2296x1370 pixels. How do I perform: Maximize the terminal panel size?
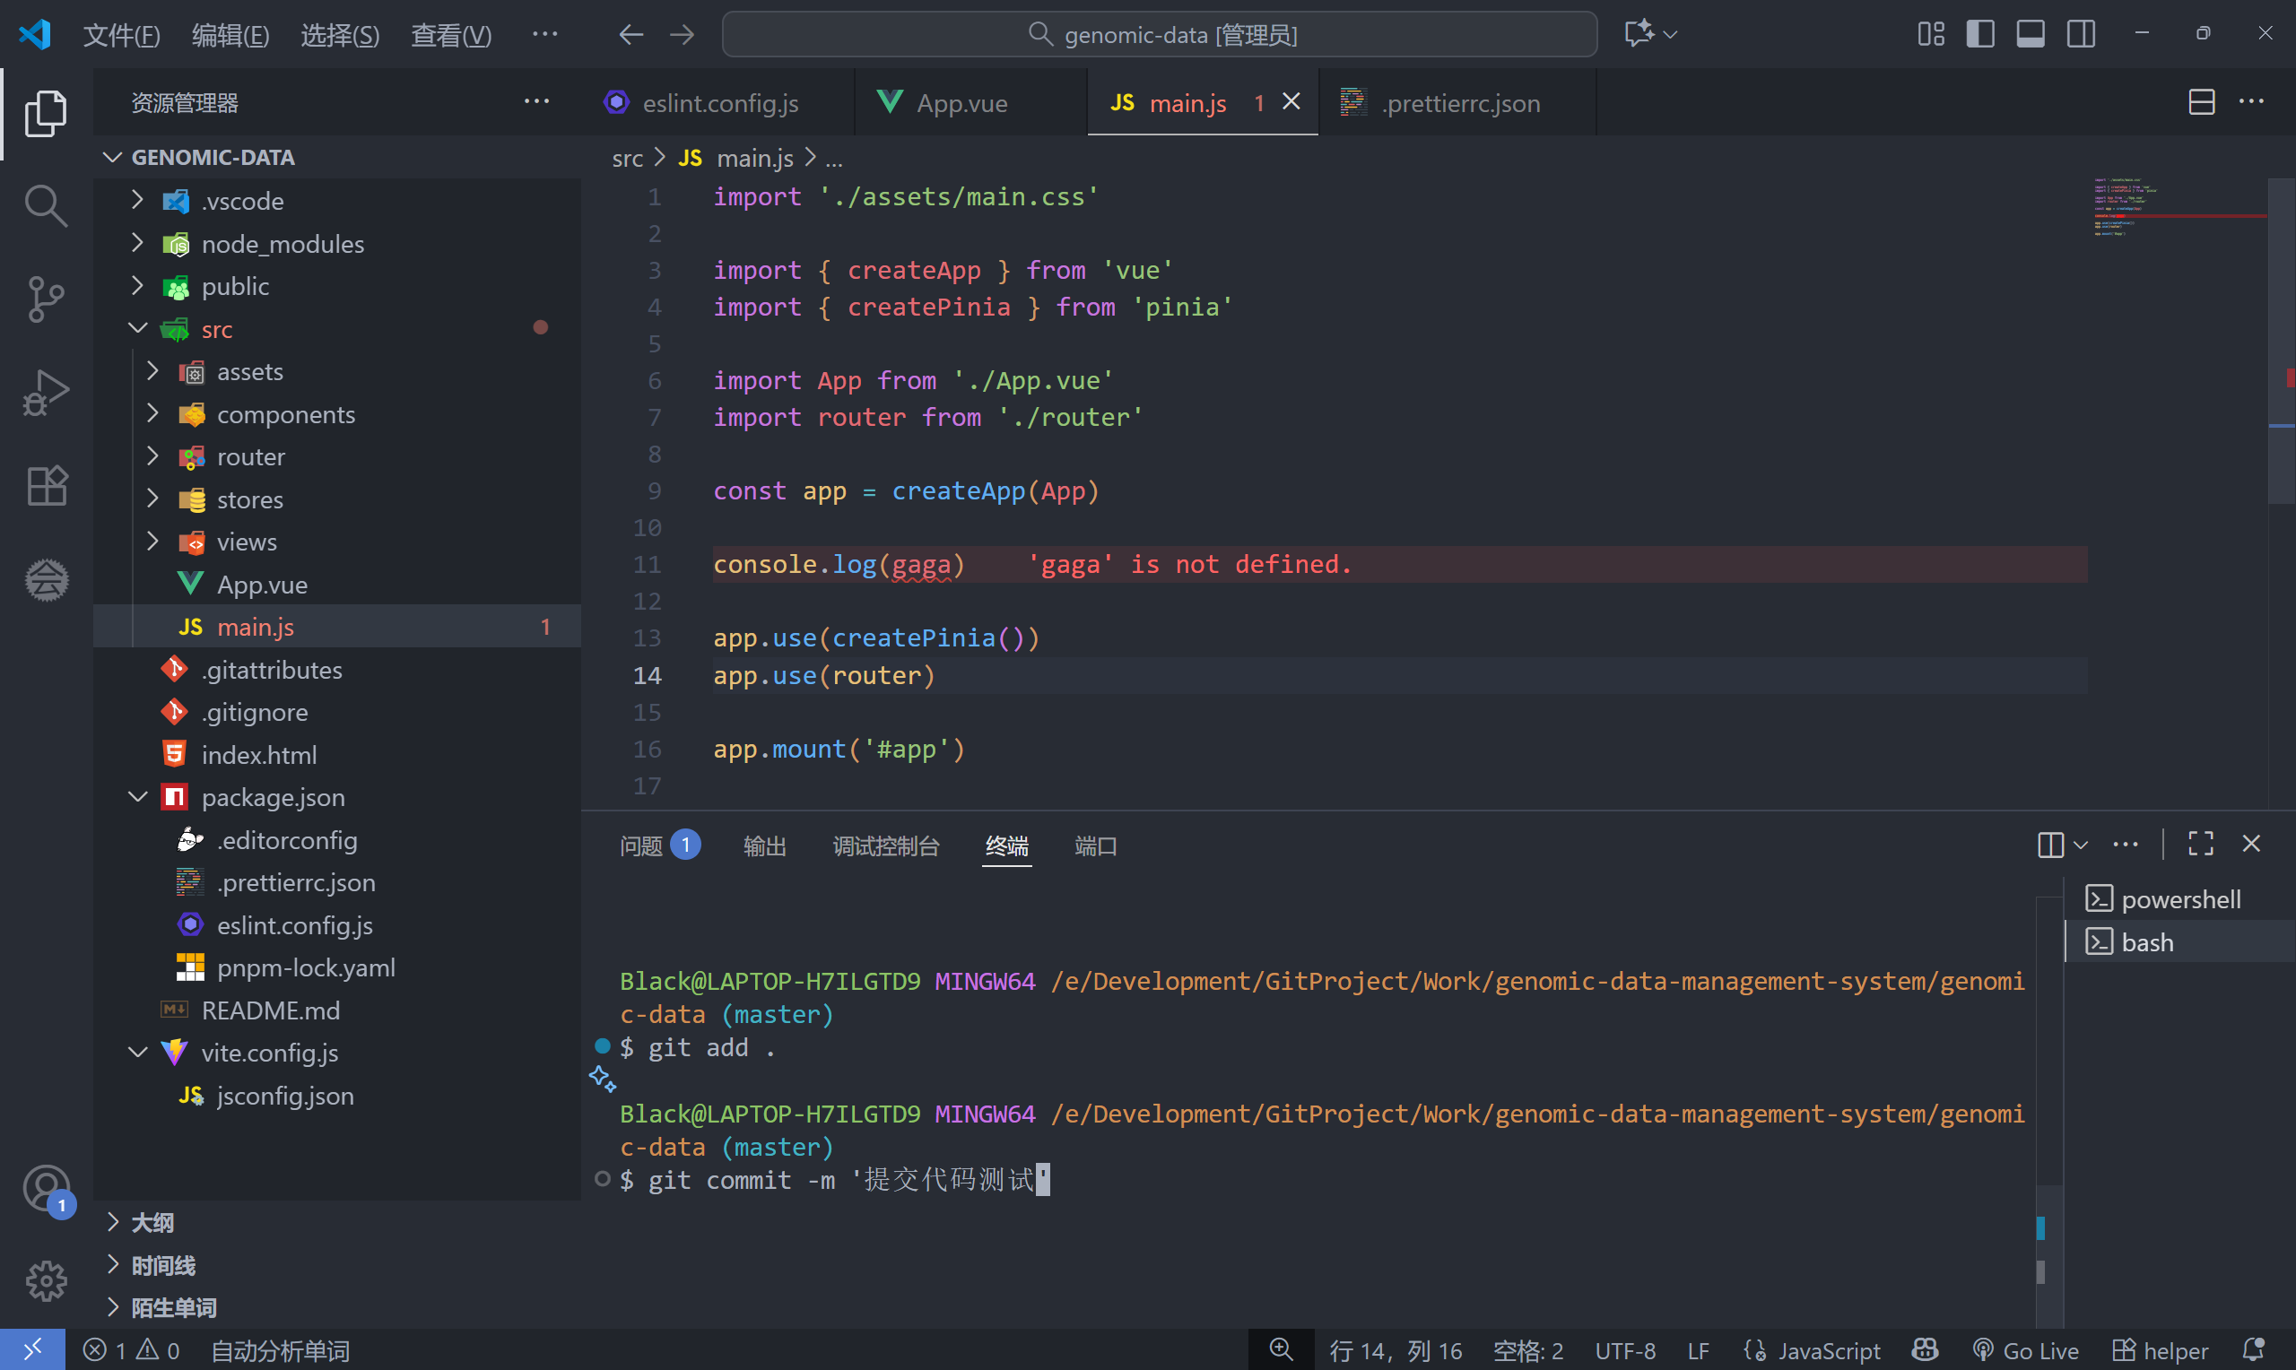pyautogui.click(x=2200, y=844)
